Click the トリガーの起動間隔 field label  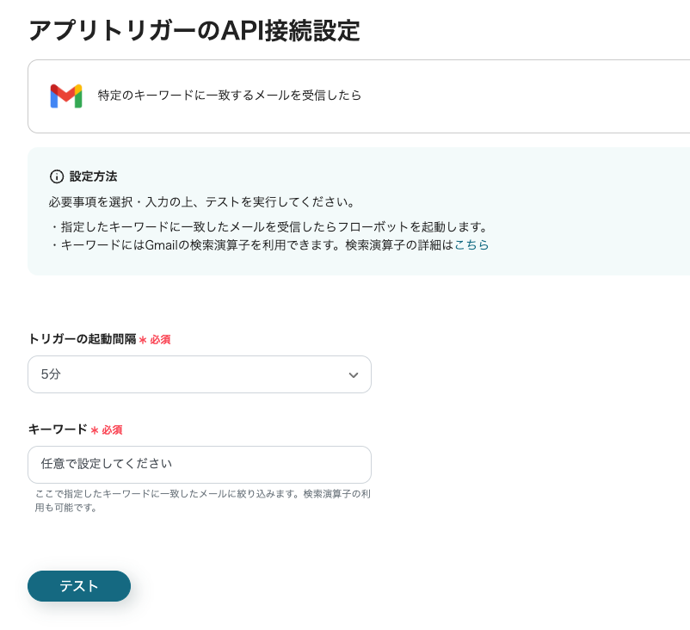tap(82, 339)
